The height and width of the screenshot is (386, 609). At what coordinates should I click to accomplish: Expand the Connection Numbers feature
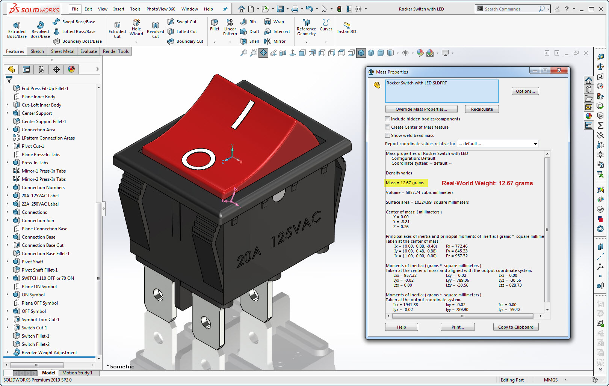8,188
